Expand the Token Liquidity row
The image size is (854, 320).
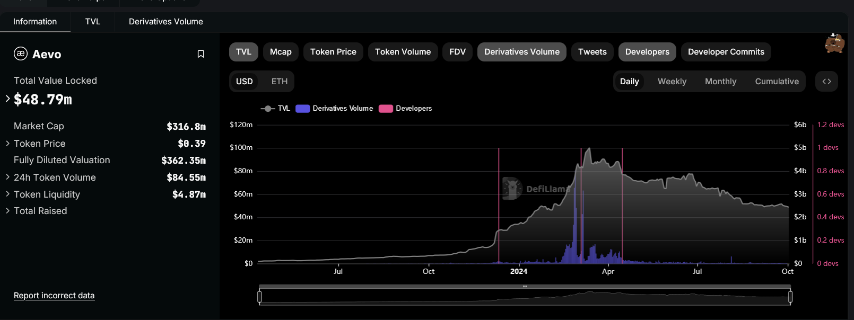click(x=8, y=194)
